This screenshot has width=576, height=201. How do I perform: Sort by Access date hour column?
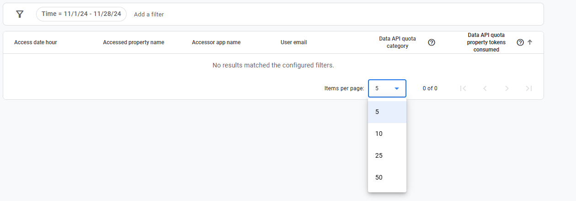tap(36, 42)
